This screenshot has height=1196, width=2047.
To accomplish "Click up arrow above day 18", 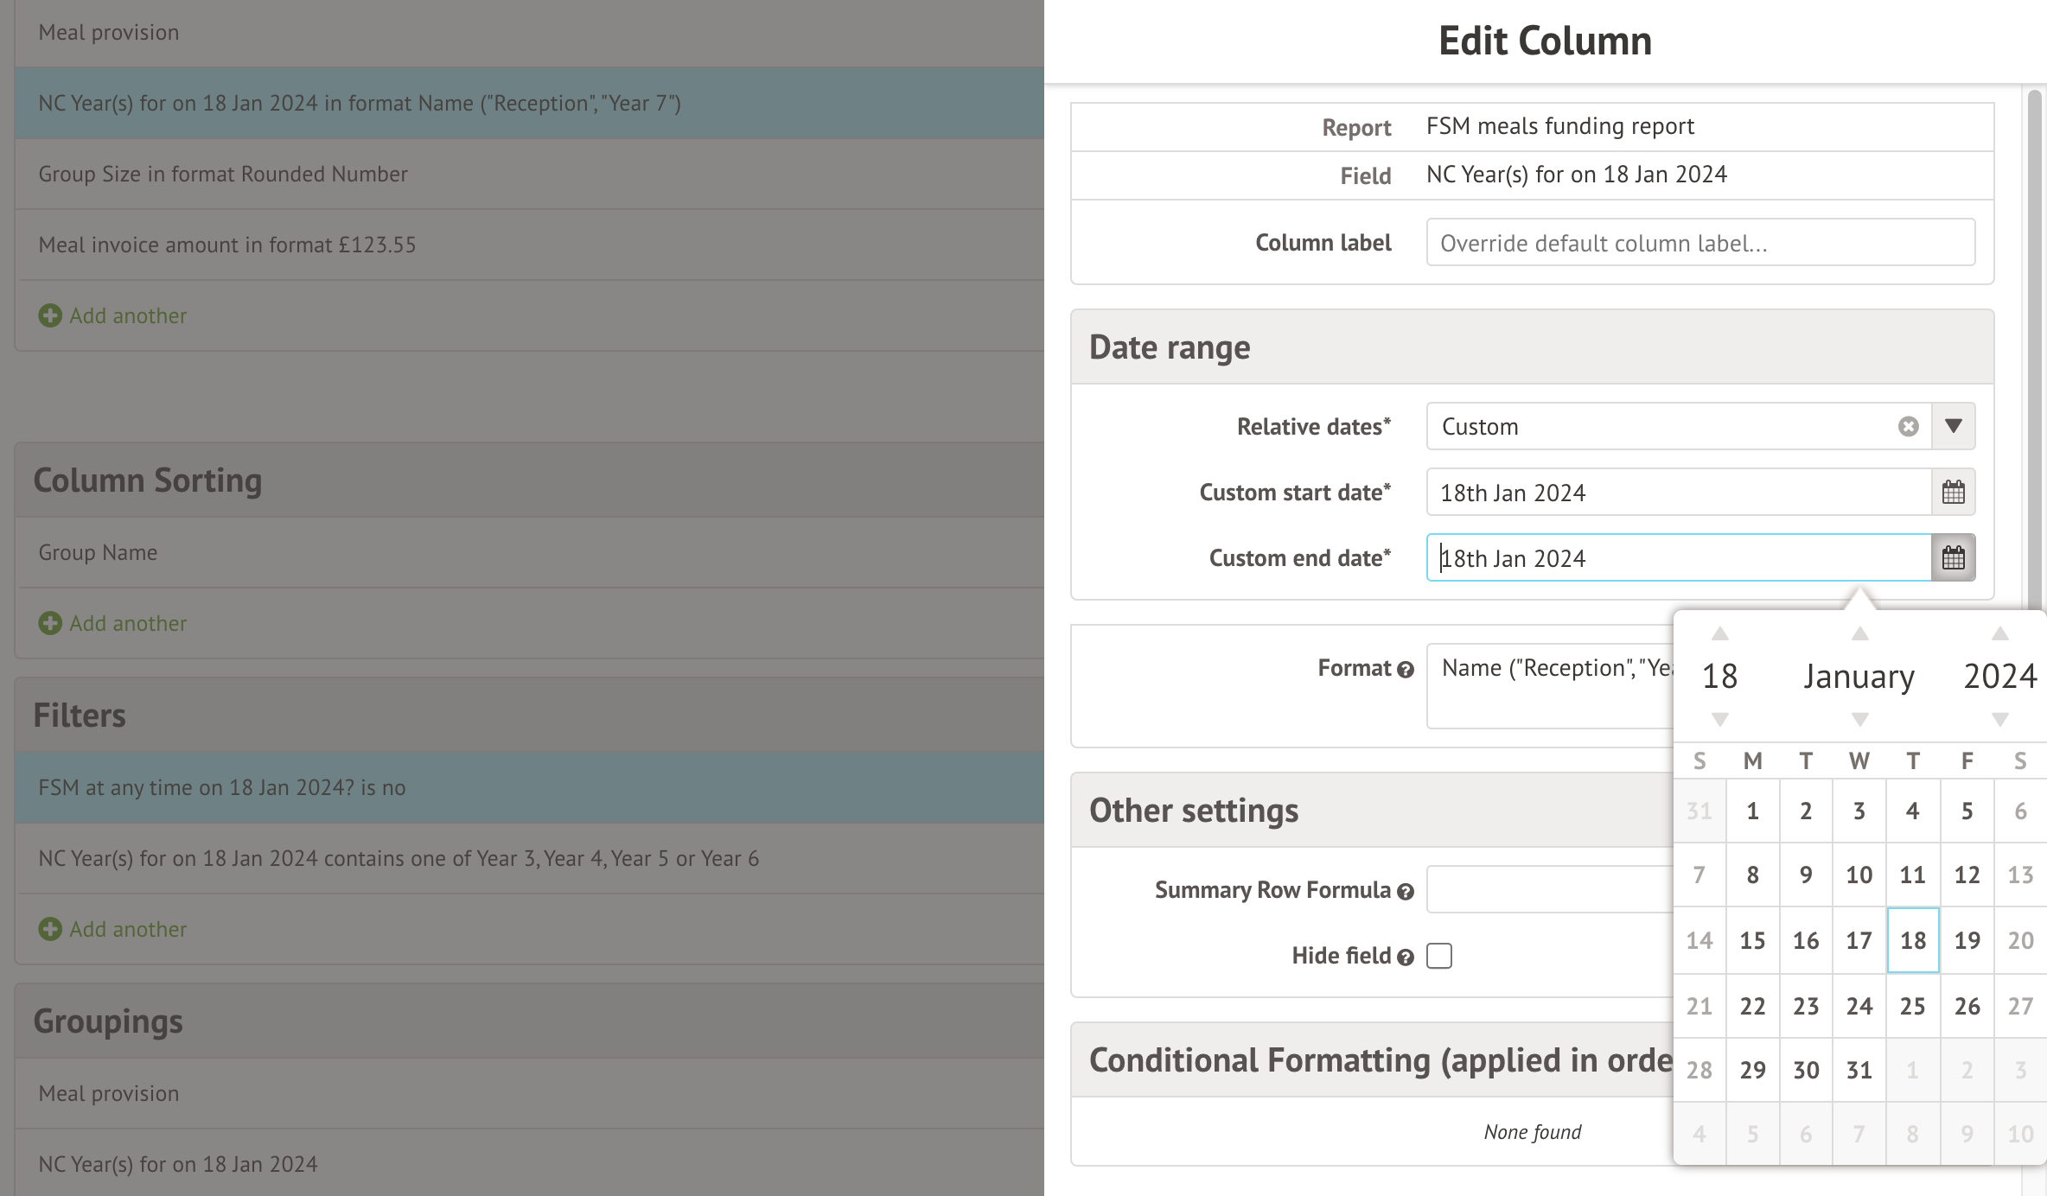I will pos(1719,633).
